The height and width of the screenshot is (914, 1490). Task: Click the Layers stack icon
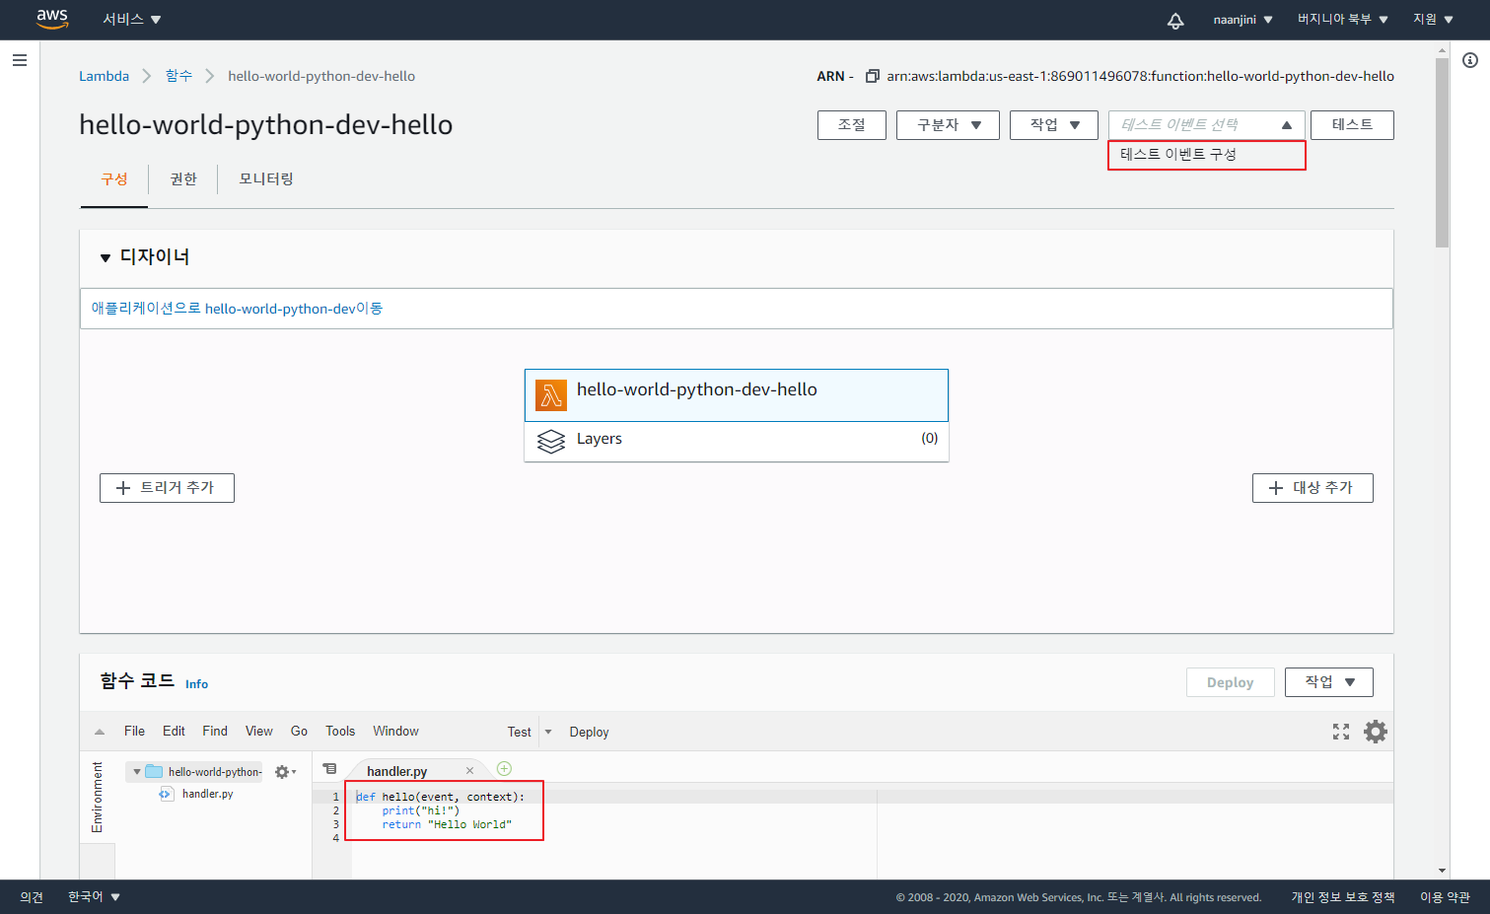coord(551,441)
